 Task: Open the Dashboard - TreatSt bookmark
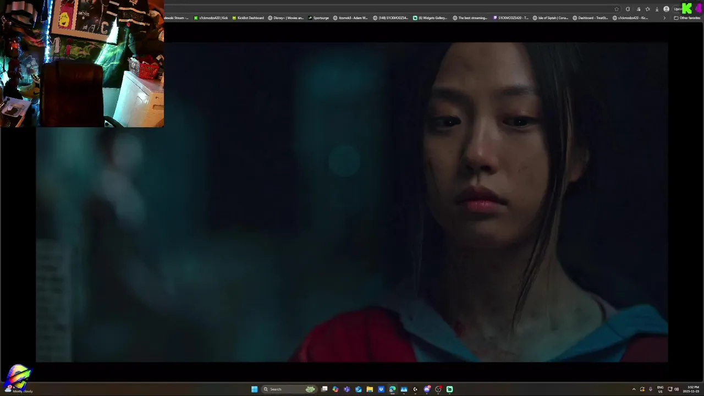(x=590, y=18)
